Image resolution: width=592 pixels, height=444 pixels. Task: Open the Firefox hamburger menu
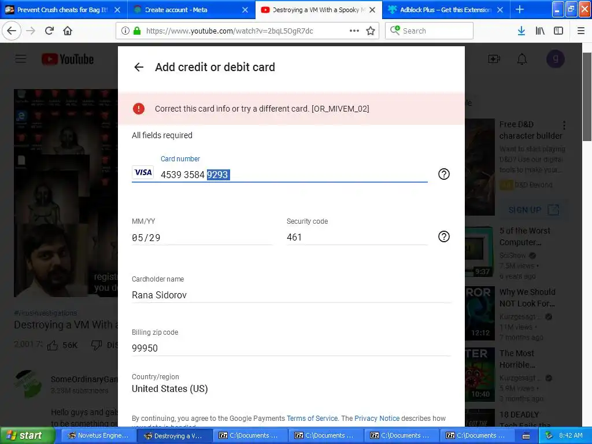[x=581, y=31]
